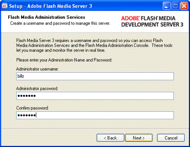Close the Setup window

[x=184, y=6]
